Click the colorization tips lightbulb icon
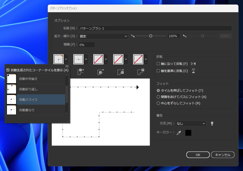 click(x=212, y=123)
